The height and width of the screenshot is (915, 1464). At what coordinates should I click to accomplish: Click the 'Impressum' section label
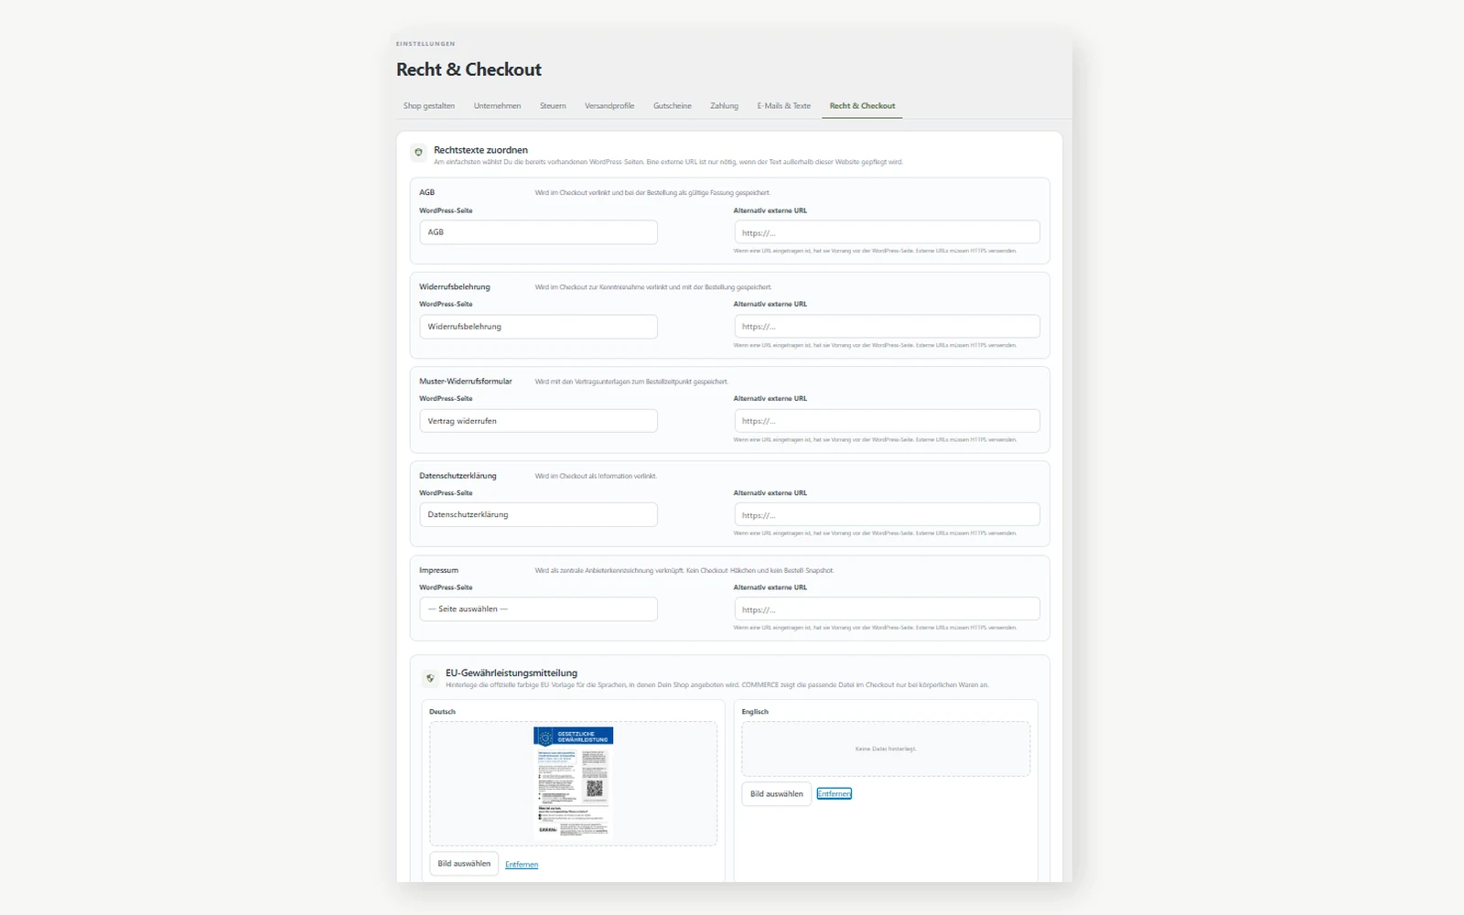pyautogui.click(x=439, y=570)
